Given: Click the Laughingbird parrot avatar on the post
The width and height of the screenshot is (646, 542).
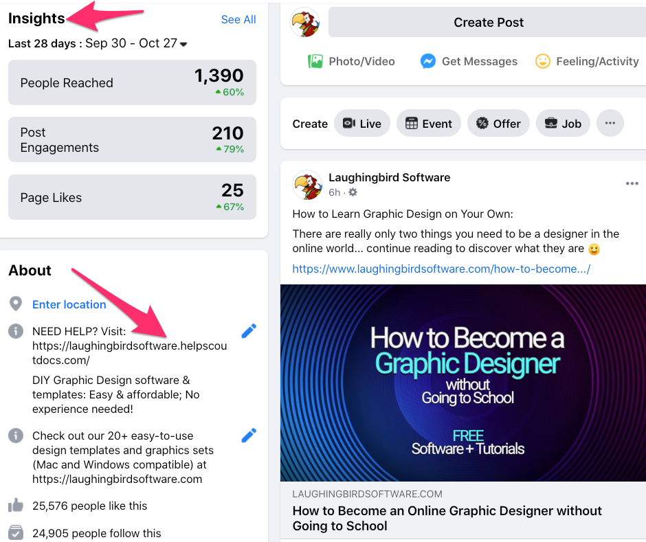Looking at the screenshot, I should [307, 185].
